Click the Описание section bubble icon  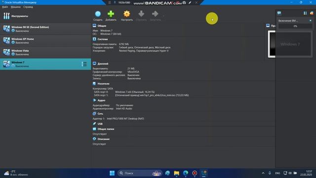click(x=94, y=139)
